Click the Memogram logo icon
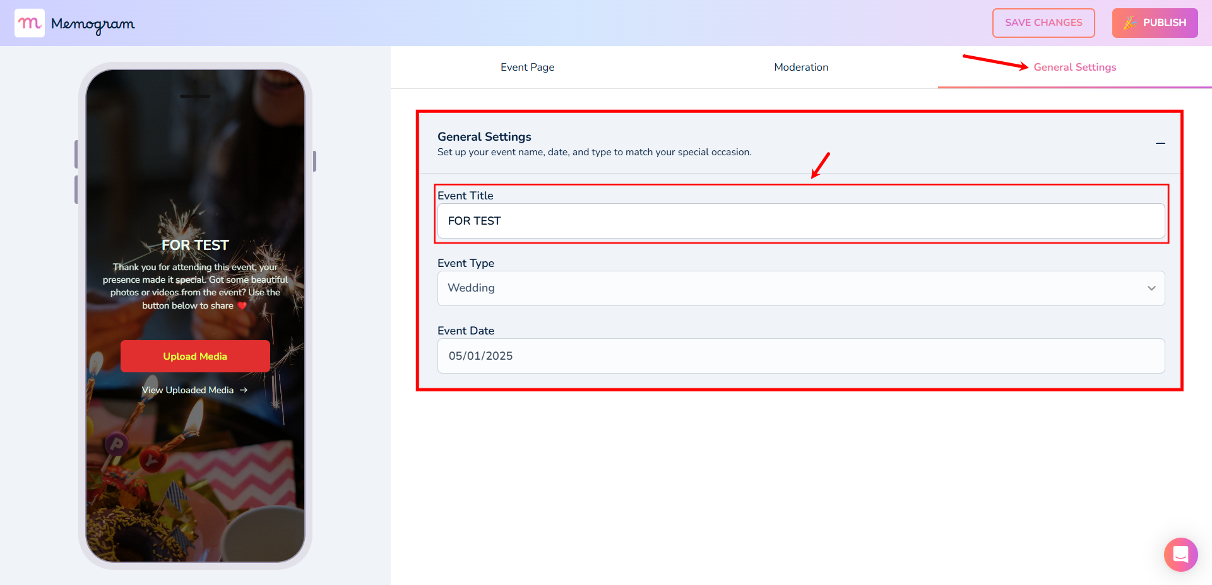The width and height of the screenshot is (1212, 585). pyautogui.click(x=30, y=23)
